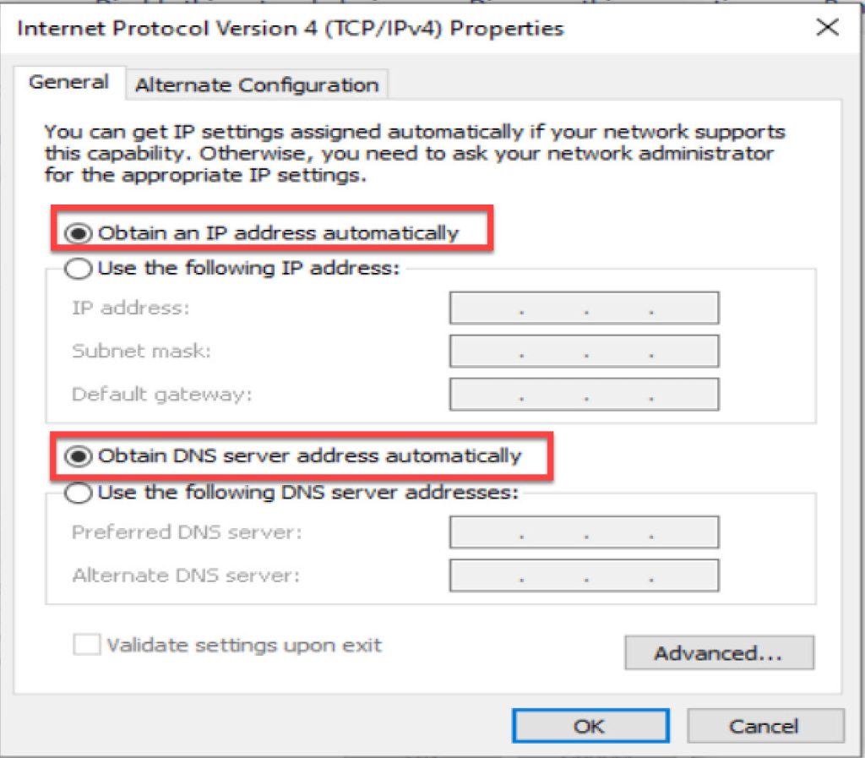Click the dialog title bar text

click(291, 29)
